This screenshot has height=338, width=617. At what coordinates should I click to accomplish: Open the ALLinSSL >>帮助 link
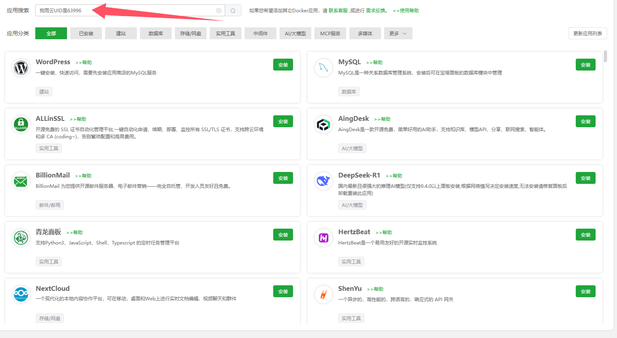78,119
